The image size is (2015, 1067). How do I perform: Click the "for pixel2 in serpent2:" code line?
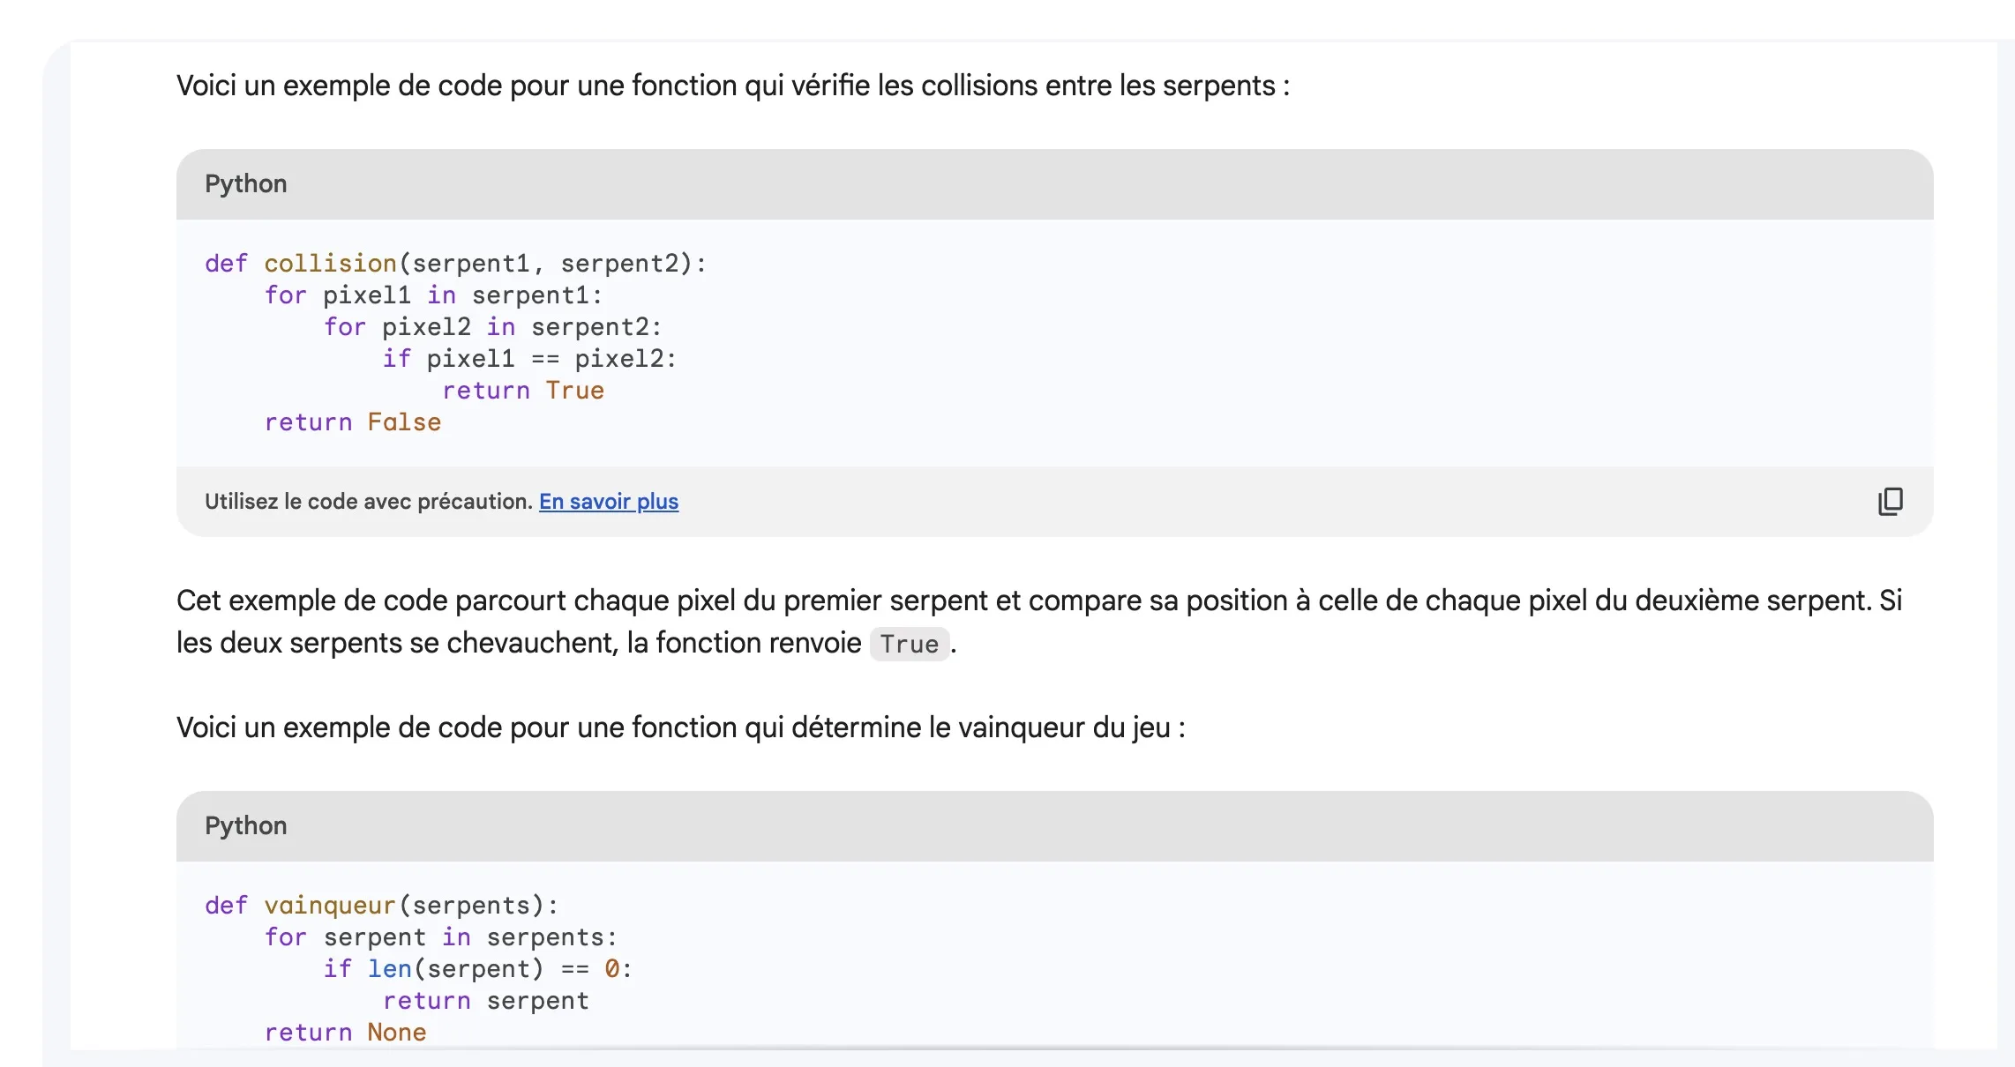[492, 327]
